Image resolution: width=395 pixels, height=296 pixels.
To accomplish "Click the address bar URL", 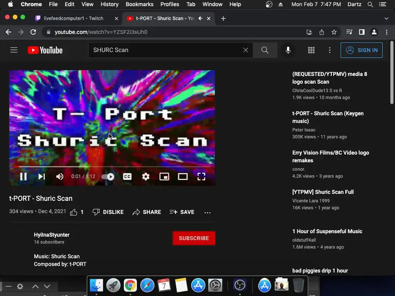I will tap(101, 32).
